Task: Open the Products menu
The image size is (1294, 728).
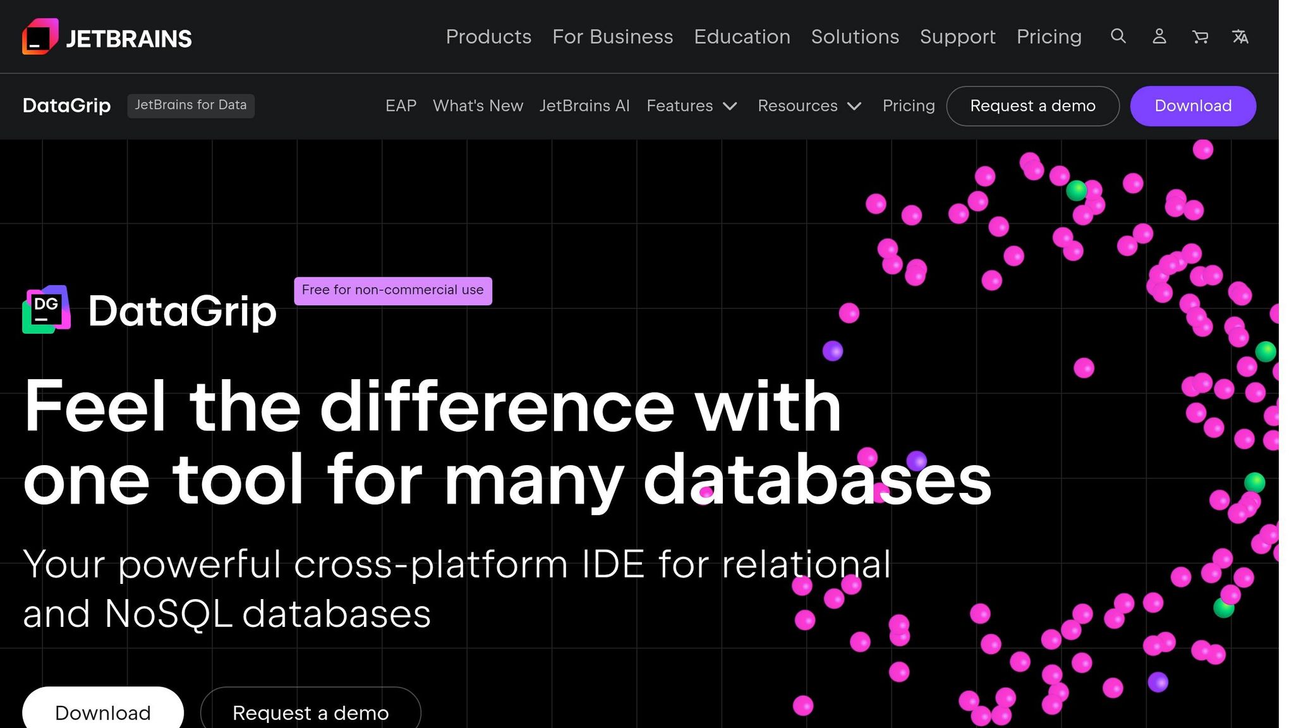Action: pos(488,37)
